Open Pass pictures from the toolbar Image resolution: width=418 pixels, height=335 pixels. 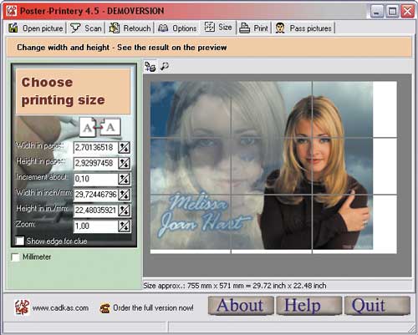pos(280,28)
